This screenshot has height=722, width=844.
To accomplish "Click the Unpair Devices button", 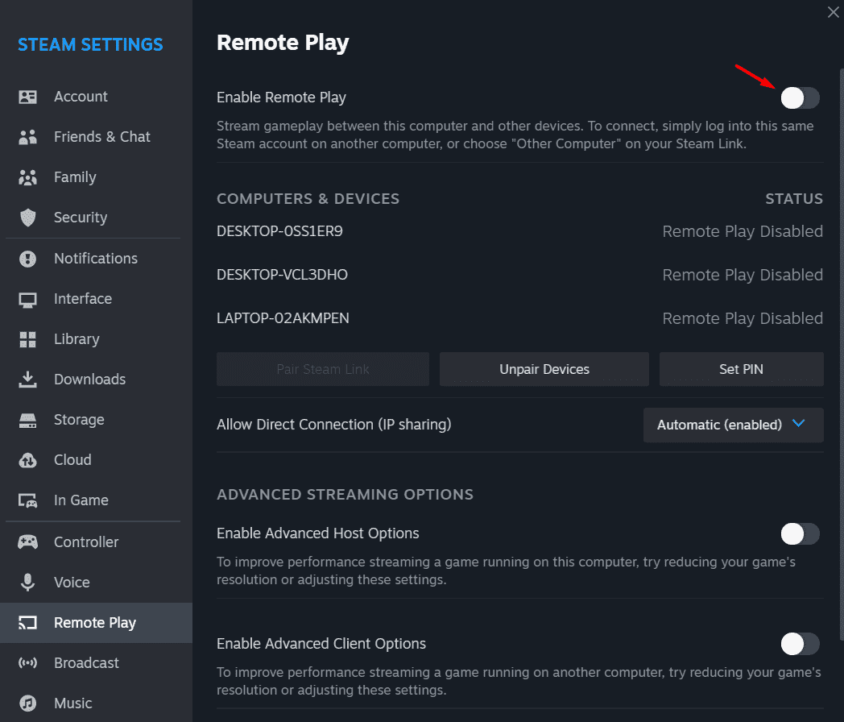I will tap(544, 369).
